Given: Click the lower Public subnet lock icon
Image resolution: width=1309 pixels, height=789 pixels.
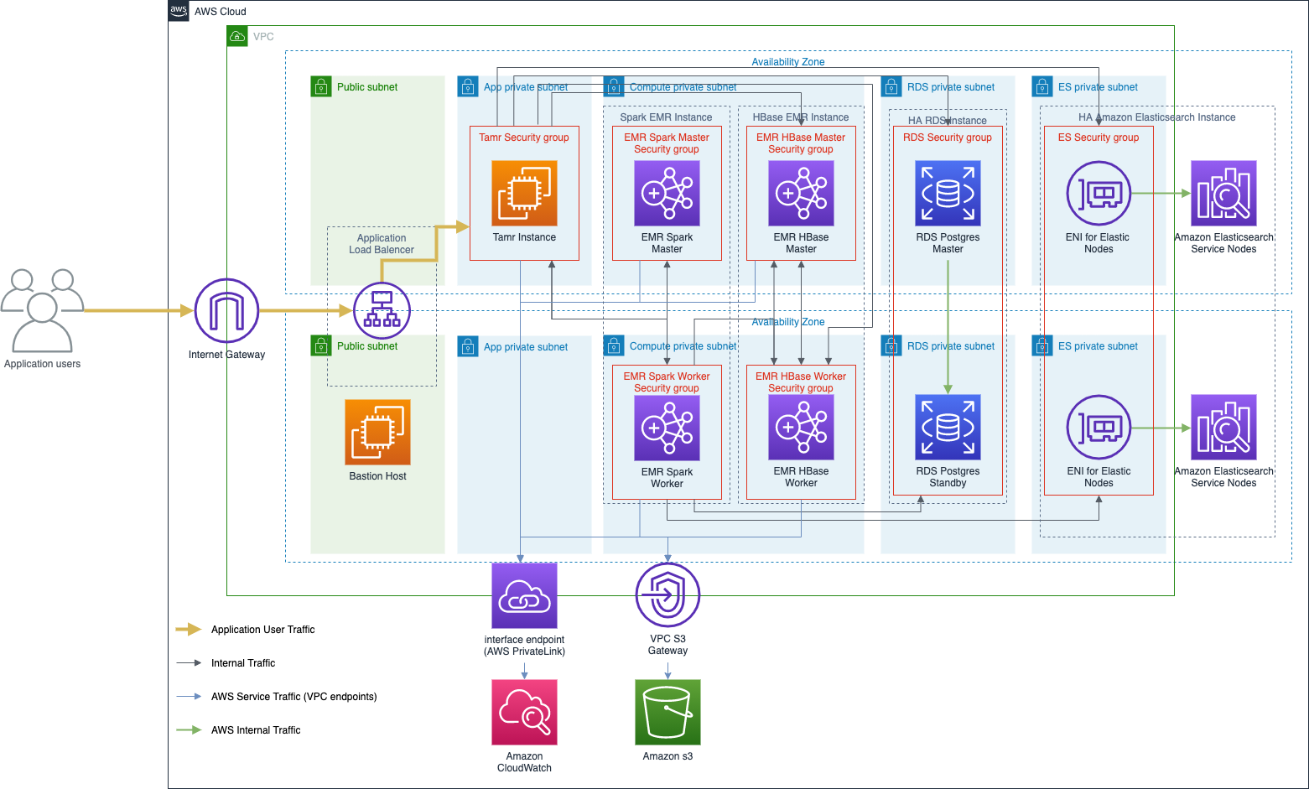Looking at the screenshot, I should 321,345.
